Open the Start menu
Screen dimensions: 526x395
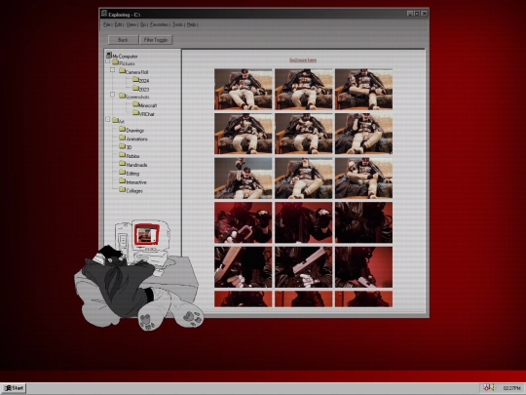(14, 388)
